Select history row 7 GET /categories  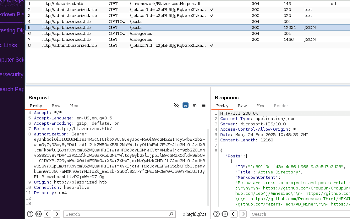click(188, 40)
